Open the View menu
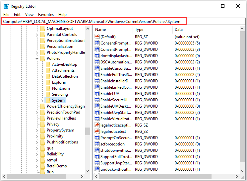Image resolution: width=247 pixels, height=181 pixels. [29, 15]
